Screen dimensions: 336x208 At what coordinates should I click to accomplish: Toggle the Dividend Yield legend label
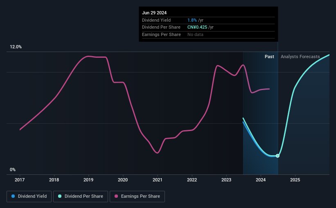click(35, 197)
